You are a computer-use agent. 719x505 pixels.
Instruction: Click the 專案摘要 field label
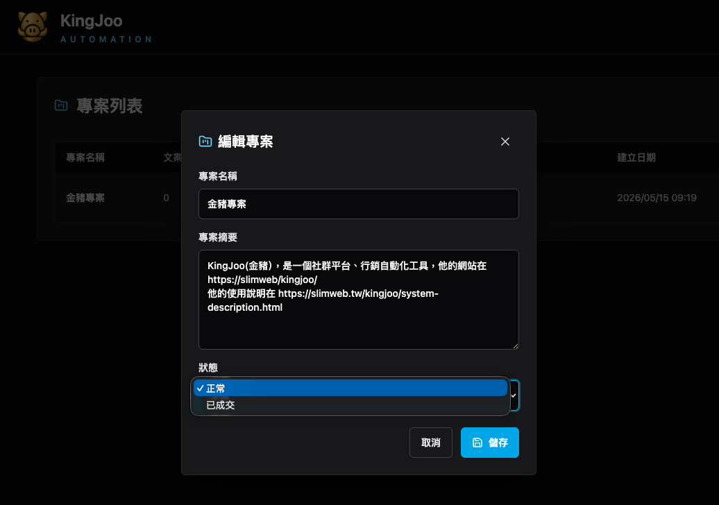pyautogui.click(x=218, y=237)
